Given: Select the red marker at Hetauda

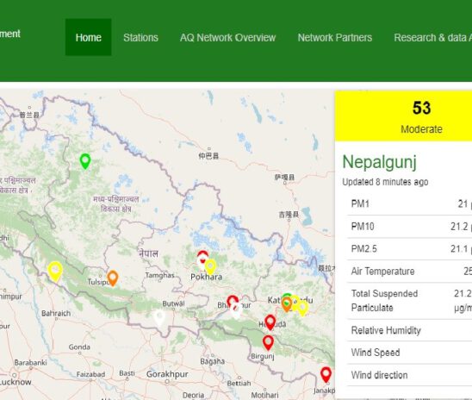Looking at the screenshot, I should pyautogui.click(x=270, y=322).
